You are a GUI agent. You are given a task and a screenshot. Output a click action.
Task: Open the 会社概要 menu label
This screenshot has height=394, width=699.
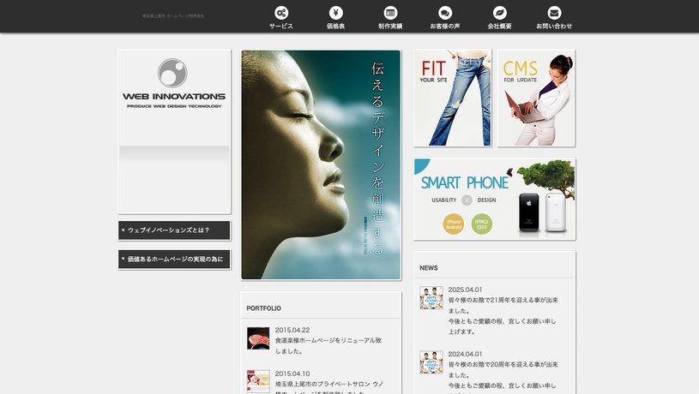tap(500, 27)
